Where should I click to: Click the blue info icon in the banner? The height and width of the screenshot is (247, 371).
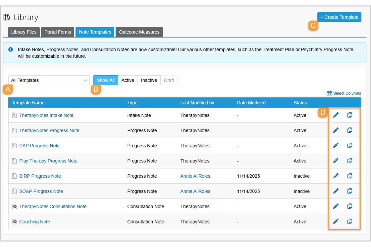click(11, 50)
